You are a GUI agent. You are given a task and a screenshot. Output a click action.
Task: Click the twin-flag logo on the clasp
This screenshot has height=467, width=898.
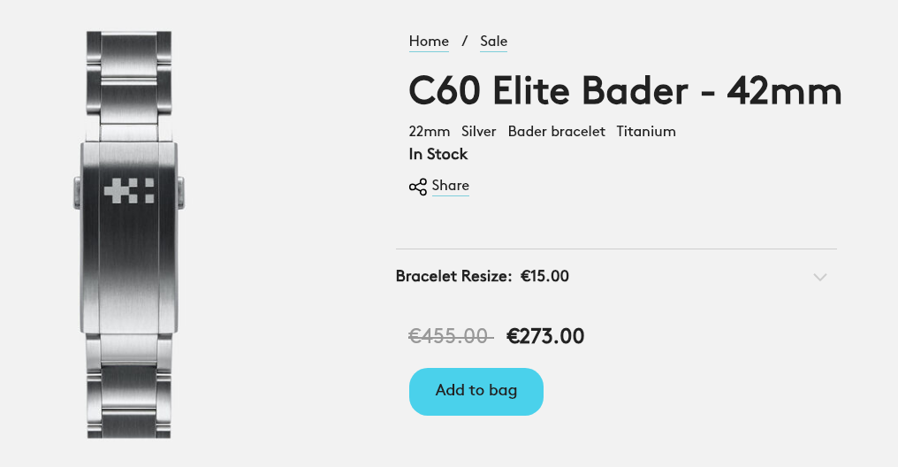129,190
